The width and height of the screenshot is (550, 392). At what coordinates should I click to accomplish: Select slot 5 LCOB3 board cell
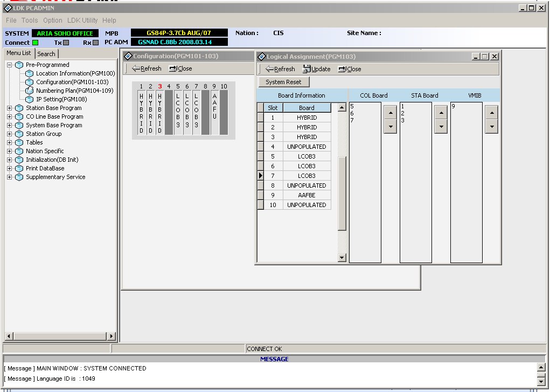pyautogui.click(x=307, y=157)
